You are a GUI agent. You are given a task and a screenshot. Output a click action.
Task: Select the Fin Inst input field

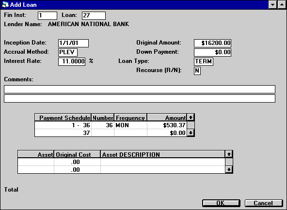point(48,15)
